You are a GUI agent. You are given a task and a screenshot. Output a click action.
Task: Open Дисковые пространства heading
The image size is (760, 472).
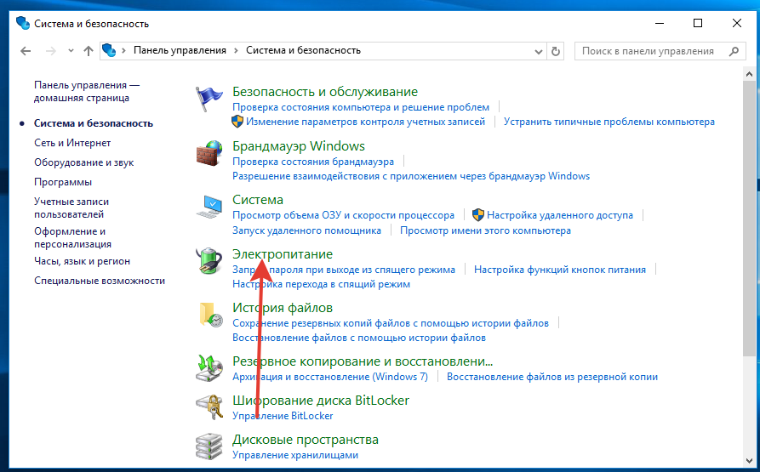click(306, 440)
